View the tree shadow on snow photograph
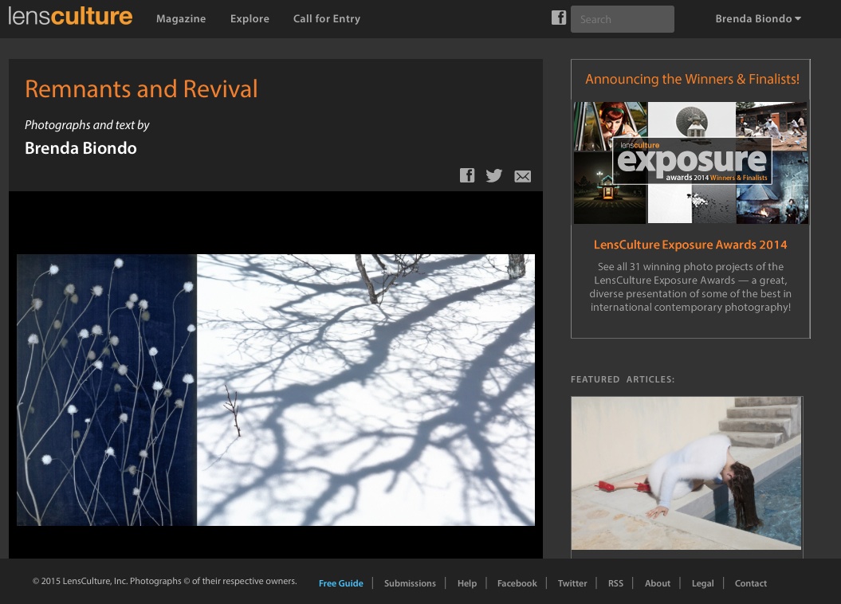Screen dimensions: 841x604 [366, 390]
